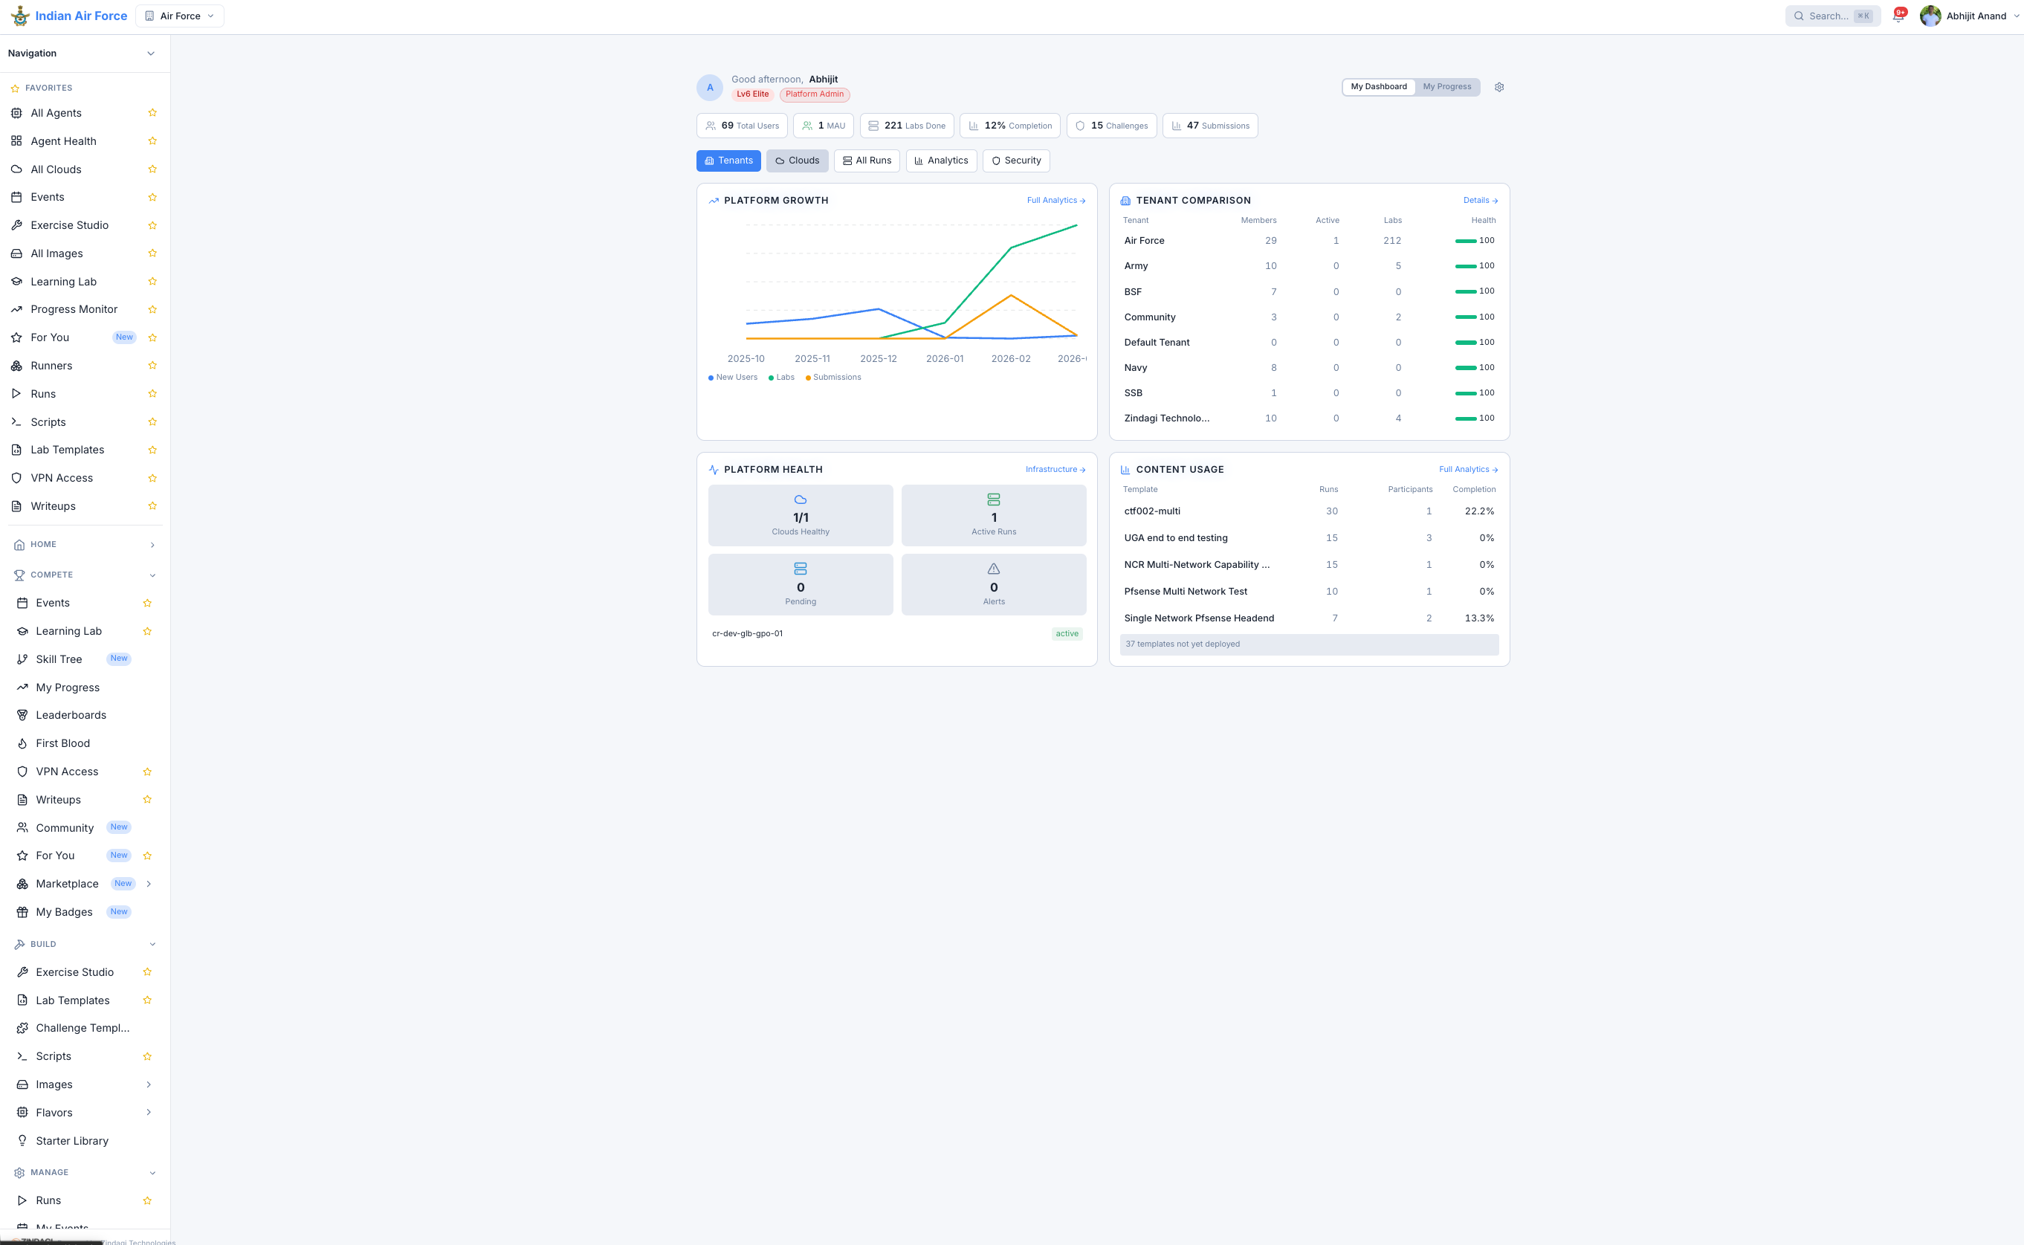This screenshot has height=1245, width=2024.
Task: Star the Runs favorite toggle
Action: click(x=152, y=392)
